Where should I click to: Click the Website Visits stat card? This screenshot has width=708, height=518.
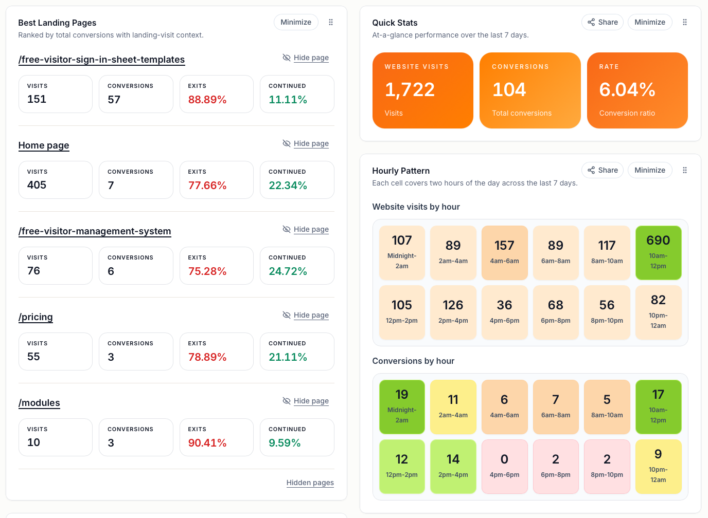[422, 90]
